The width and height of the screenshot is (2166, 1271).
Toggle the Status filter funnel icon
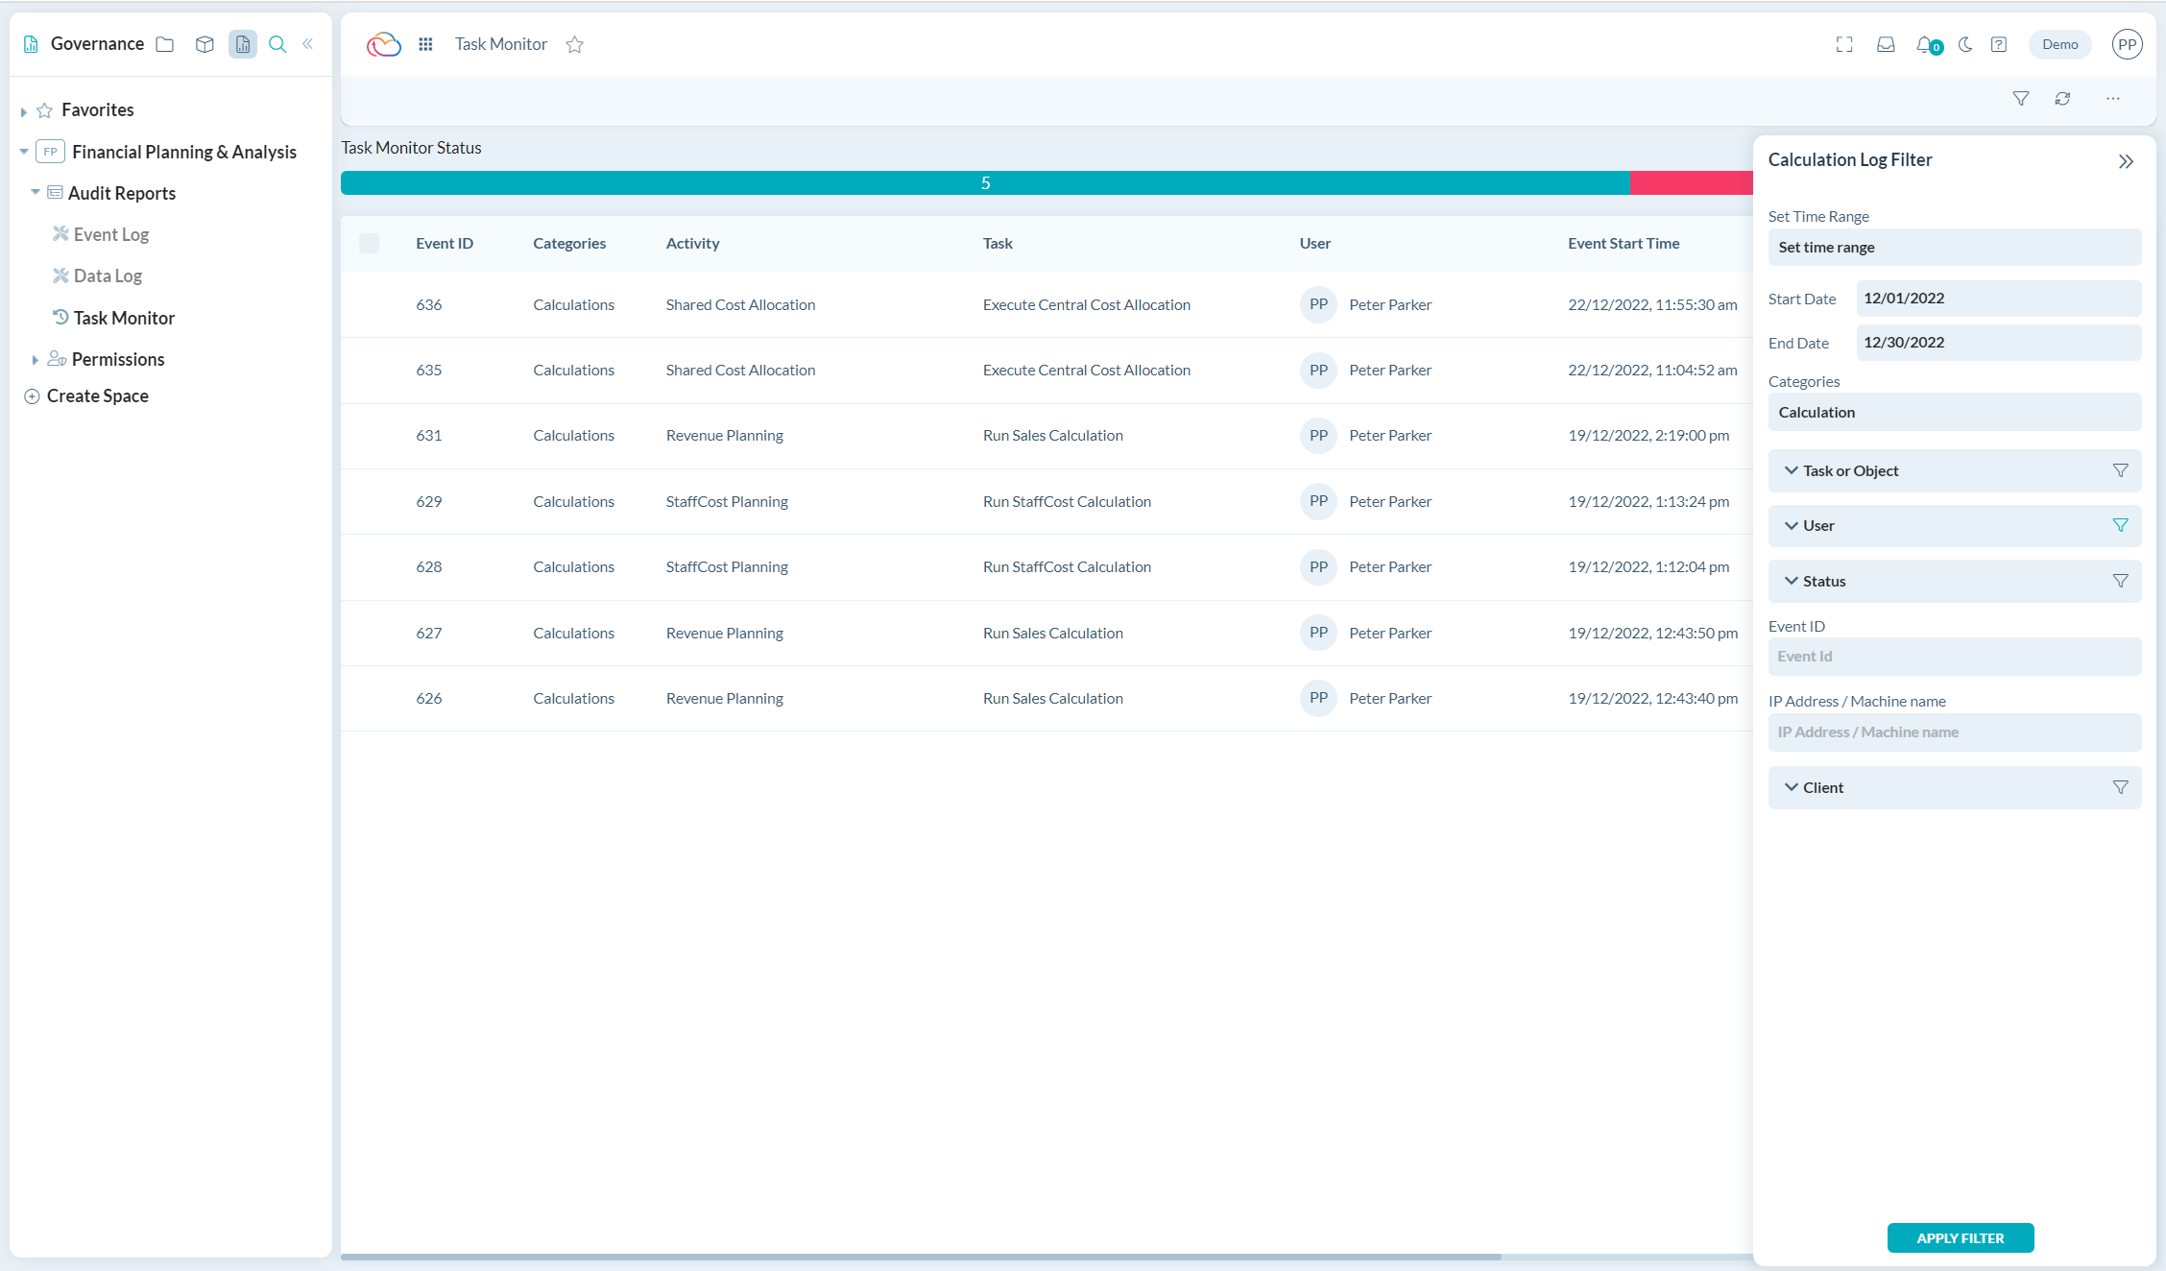point(2120,580)
